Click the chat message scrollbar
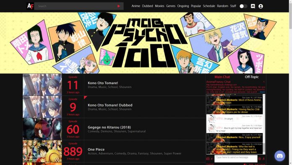This screenshot has height=165, width=292. pyautogui.click(x=264, y=124)
